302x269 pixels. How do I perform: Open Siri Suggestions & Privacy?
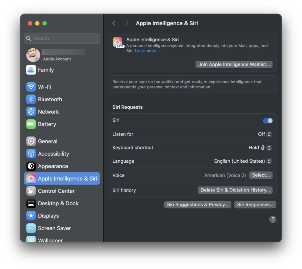pos(198,204)
